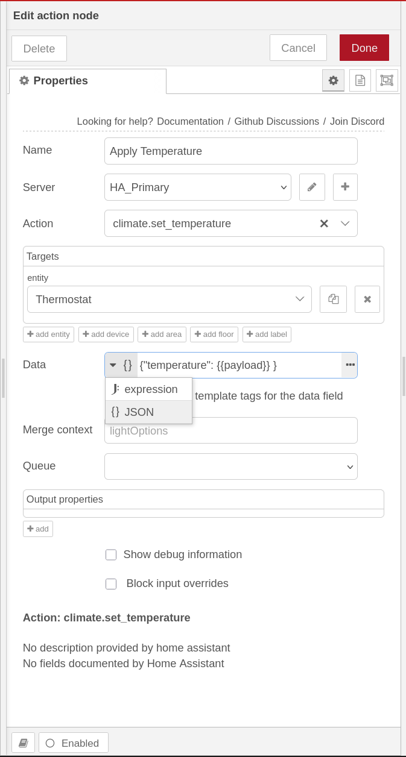Viewport: 406px width, 757px height.
Task: Click 'Edit action node' title
Action: pos(56,16)
